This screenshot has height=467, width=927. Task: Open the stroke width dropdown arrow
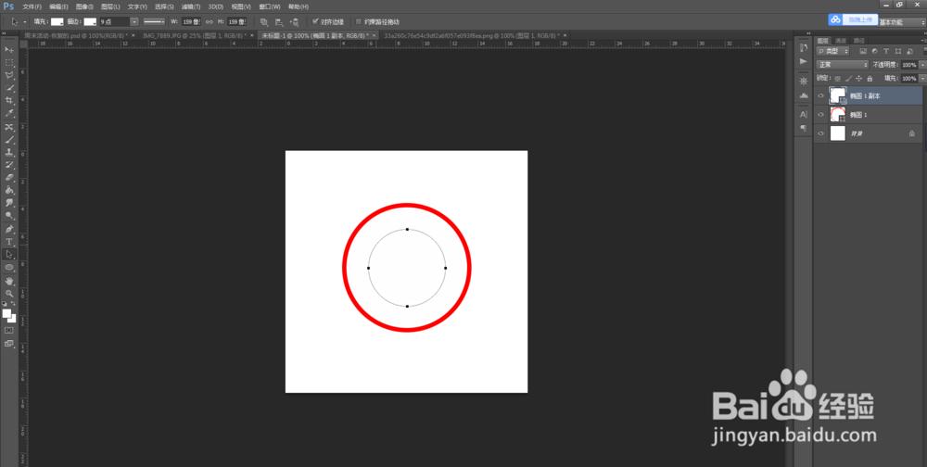(134, 22)
